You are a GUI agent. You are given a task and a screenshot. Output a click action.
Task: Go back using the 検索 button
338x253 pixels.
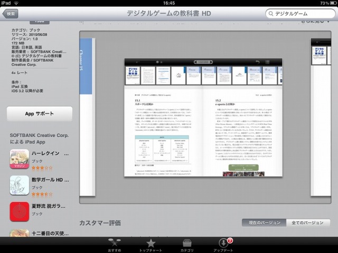[x=11, y=14]
